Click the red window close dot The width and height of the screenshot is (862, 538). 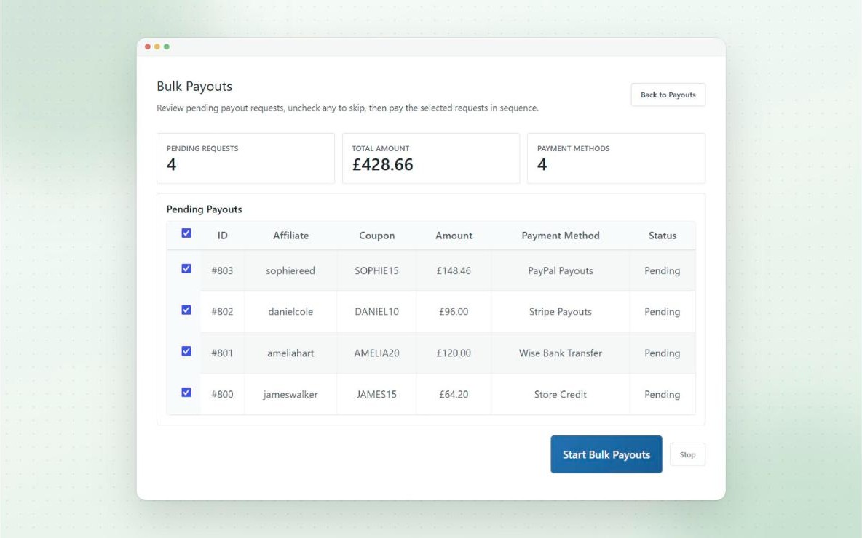[x=147, y=47]
